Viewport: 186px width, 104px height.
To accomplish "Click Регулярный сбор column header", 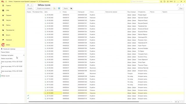I will tap(37, 12).
